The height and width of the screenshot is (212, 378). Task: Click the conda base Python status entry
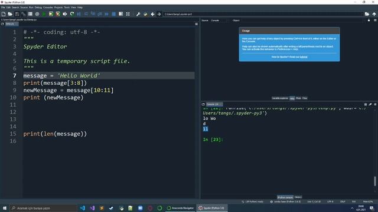(x=285, y=201)
